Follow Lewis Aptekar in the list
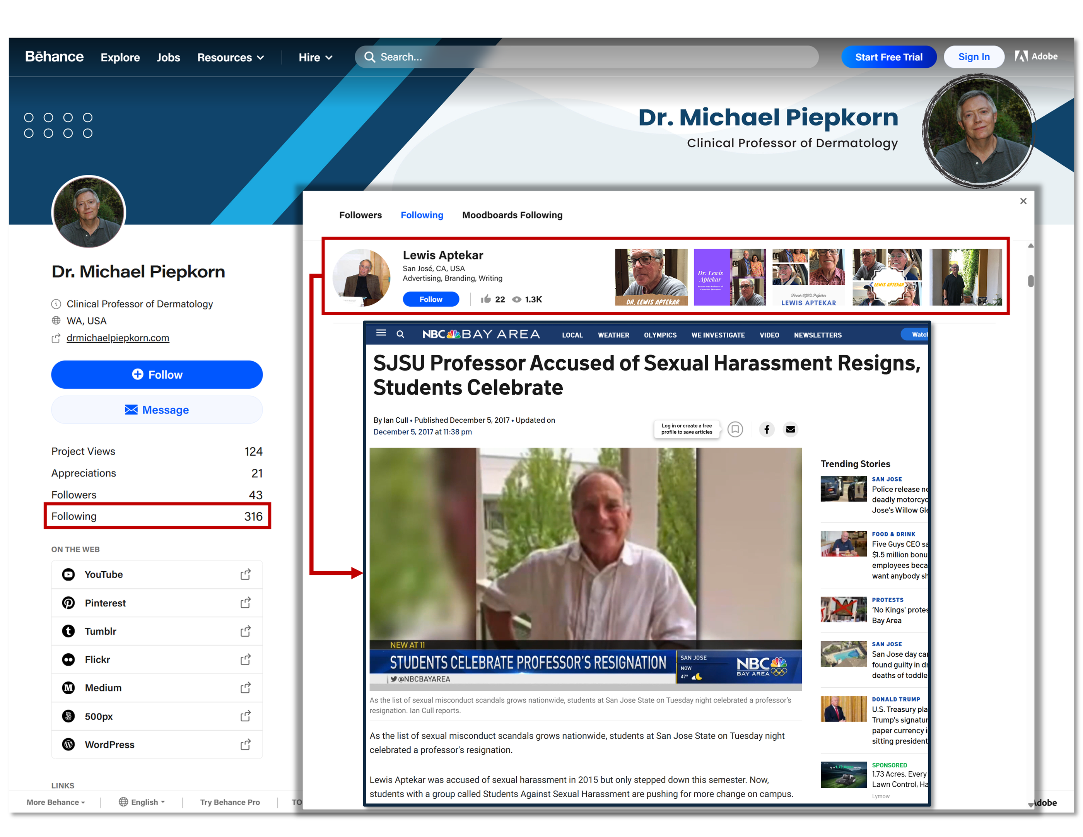Viewport: 1083px width, 837px height. point(431,299)
